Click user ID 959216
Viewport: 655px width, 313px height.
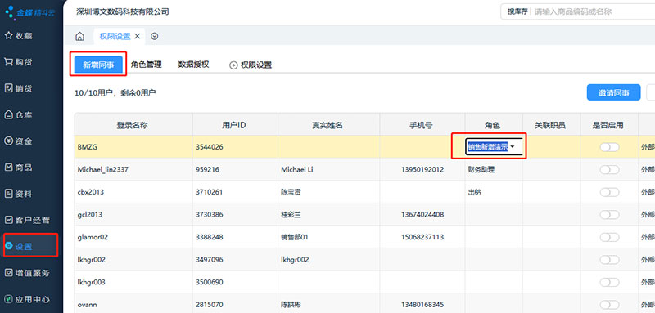pos(207,170)
